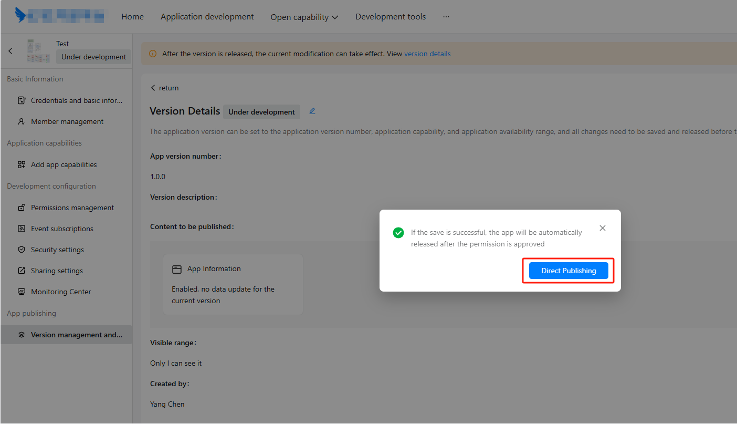Select the Member management person icon
737x424 pixels.
click(x=22, y=121)
